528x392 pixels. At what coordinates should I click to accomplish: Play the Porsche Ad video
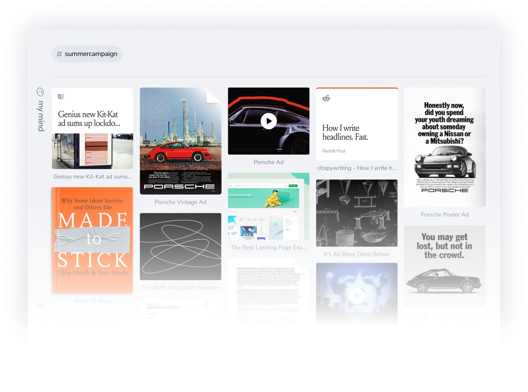(x=269, y=121)
